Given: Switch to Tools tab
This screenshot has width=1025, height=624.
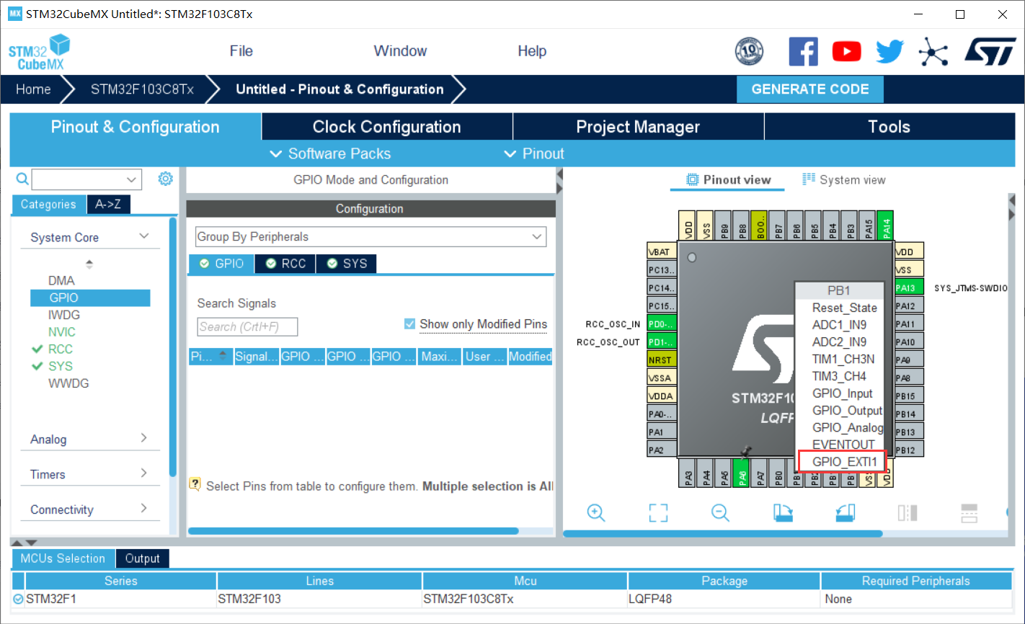Looking at the screenshot, I should coord(889,127).
